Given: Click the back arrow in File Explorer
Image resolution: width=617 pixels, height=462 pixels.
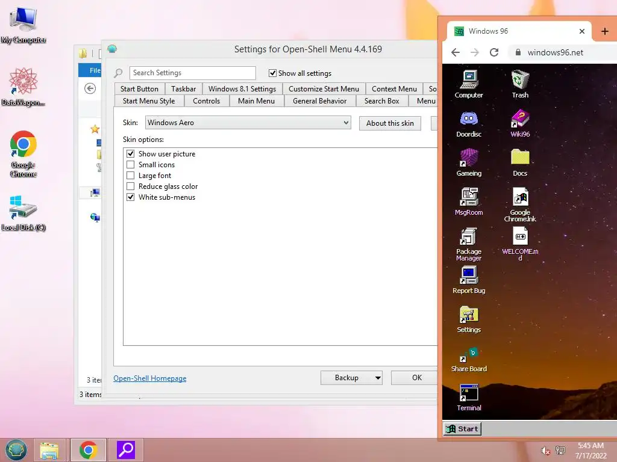Looking at the screenshot, I should pos(90,88).
